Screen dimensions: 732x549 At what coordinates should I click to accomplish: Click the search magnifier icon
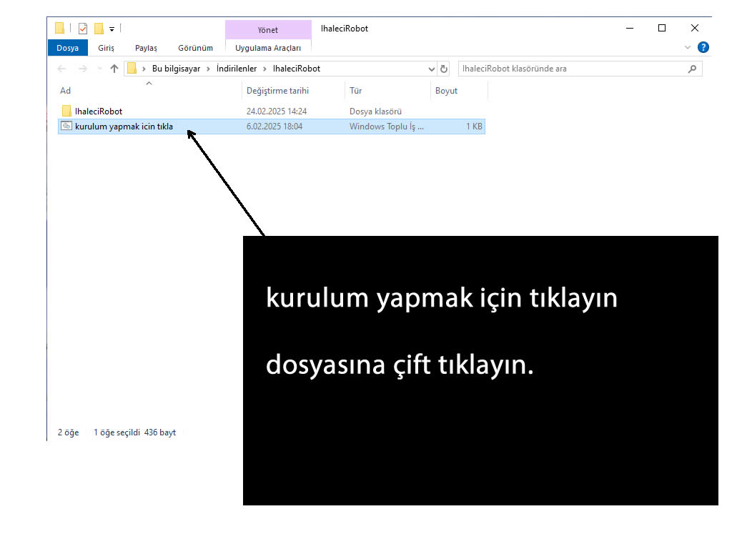point(692,69)
